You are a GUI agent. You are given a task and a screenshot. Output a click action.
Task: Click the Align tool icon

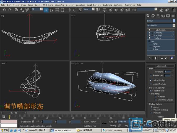click(x=167, y=10)
